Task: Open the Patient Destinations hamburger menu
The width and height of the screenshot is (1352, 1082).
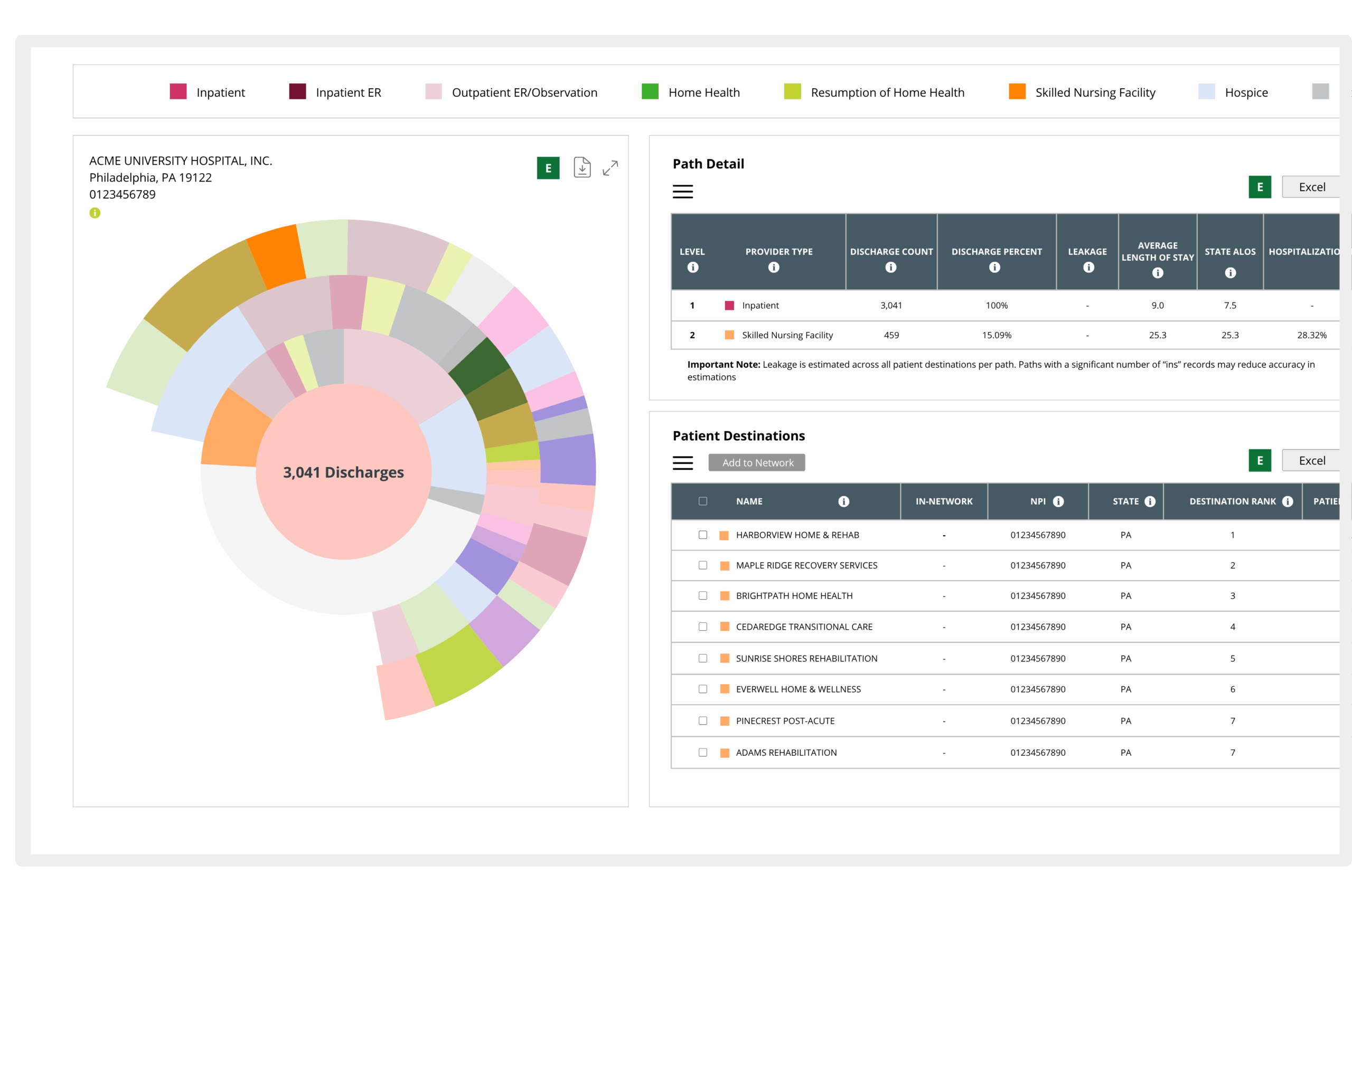Action: coord(683,463)
